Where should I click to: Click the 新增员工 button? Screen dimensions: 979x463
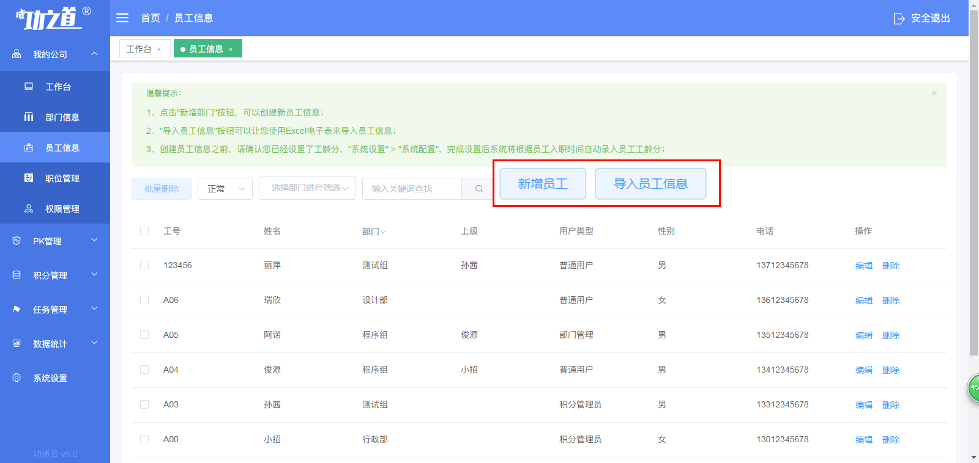[543, 184]
